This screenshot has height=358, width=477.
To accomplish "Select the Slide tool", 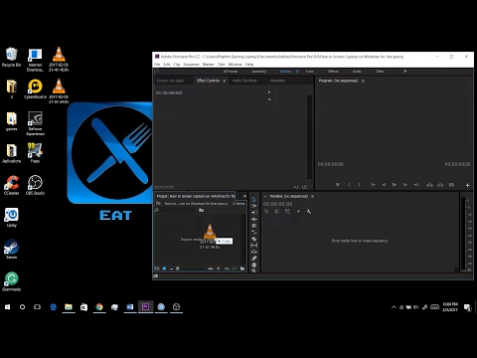I will coord(254,252).
